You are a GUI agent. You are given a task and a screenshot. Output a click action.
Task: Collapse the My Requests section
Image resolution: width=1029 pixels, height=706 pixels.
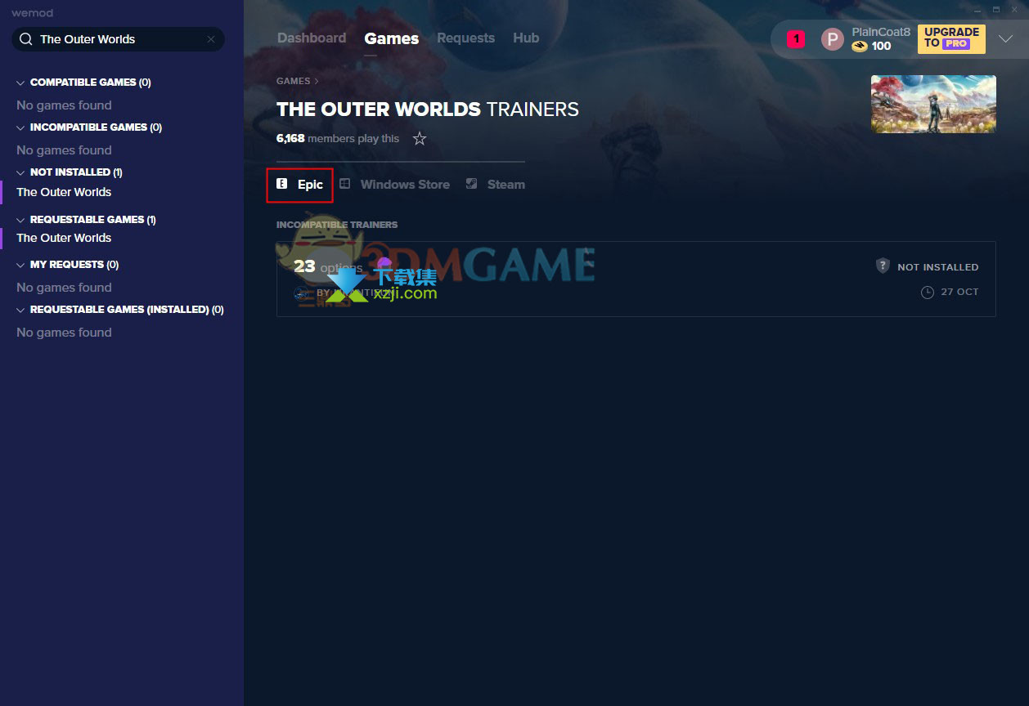tap(20, 265)
